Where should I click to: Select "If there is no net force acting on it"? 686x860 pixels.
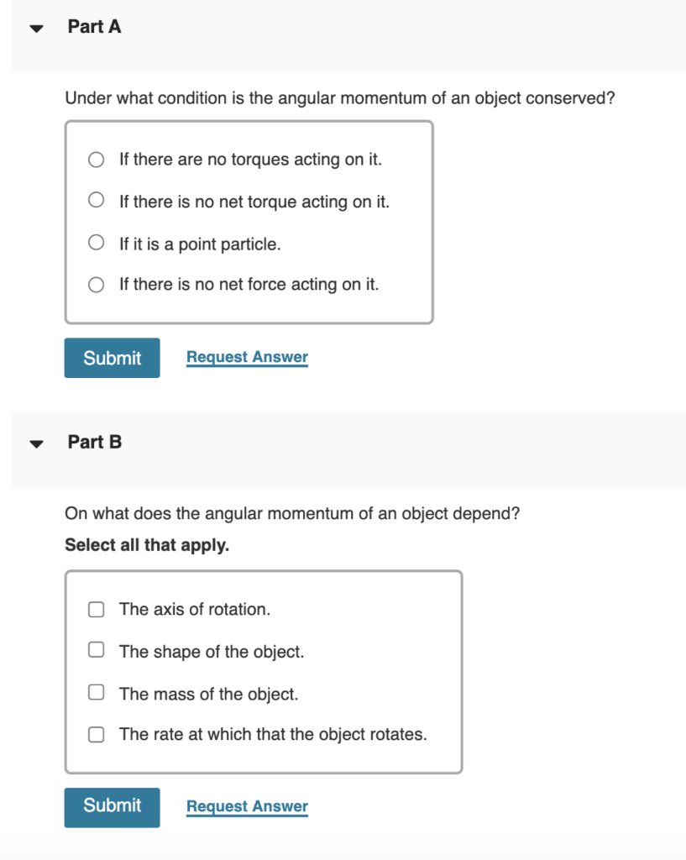(x=96, y=284)
